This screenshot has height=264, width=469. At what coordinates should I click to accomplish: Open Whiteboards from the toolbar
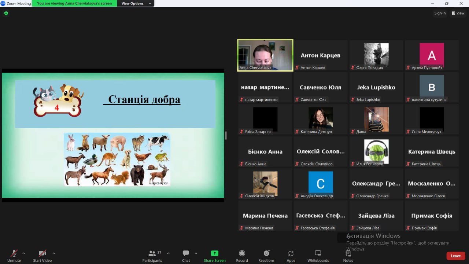[x=318, y=253]
